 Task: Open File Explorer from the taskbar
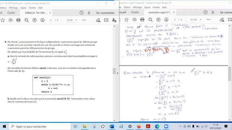pos(84,126)
